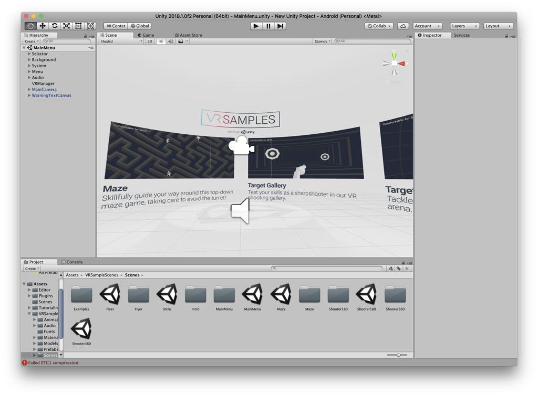Click the save search star icon

click(x=407, y=269)
